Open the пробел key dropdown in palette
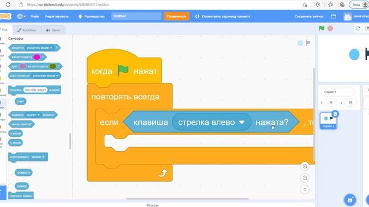Screen dimensions: 369x207 click(33, 115)
